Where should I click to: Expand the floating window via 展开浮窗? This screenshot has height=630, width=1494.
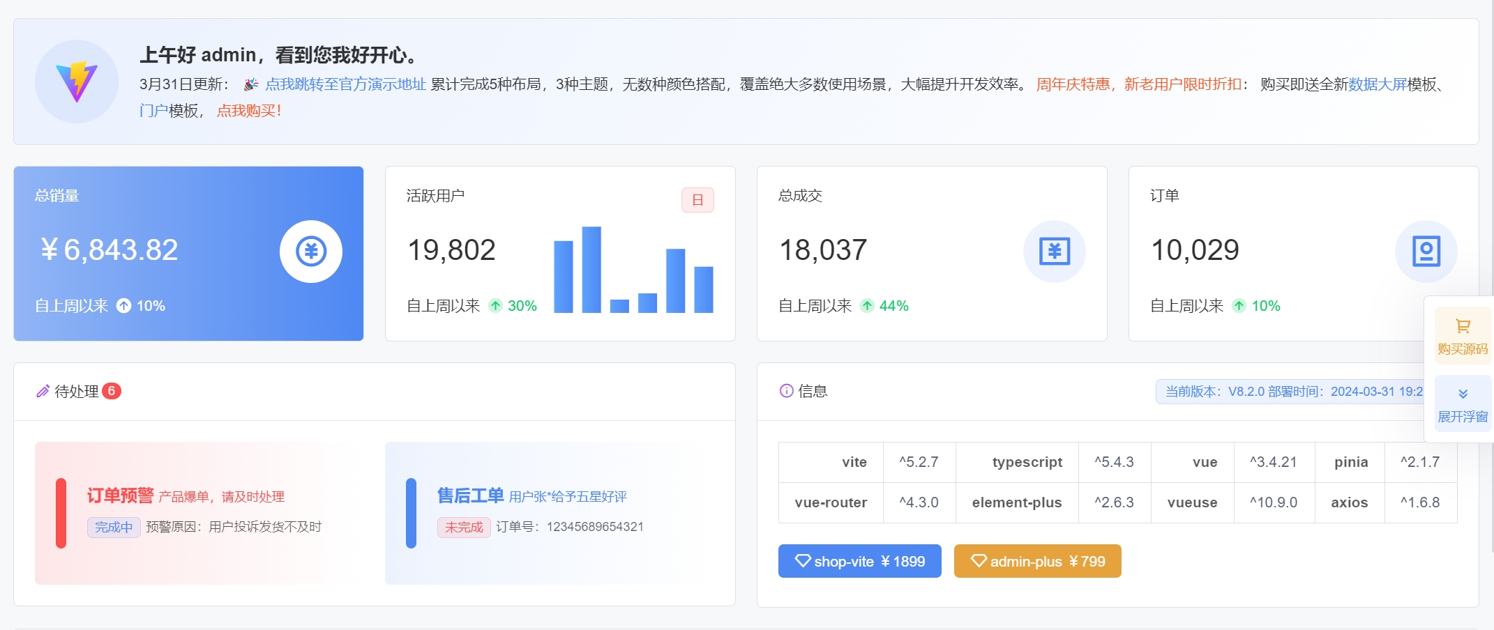point(1462,416)
